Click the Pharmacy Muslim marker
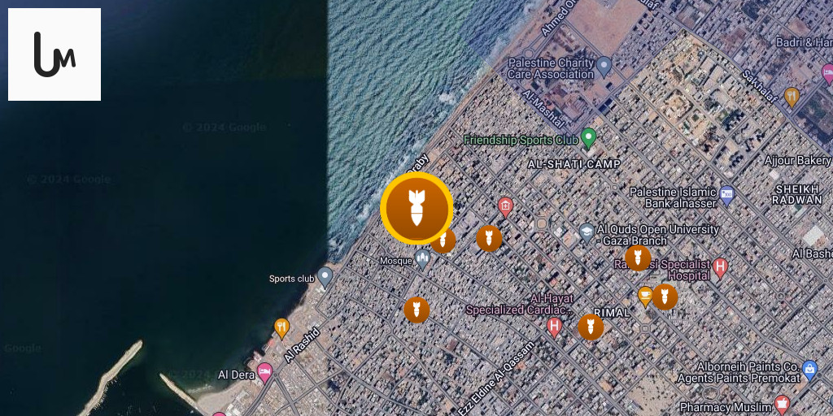Viewport: 833px width, 416px height. point(781,405)
